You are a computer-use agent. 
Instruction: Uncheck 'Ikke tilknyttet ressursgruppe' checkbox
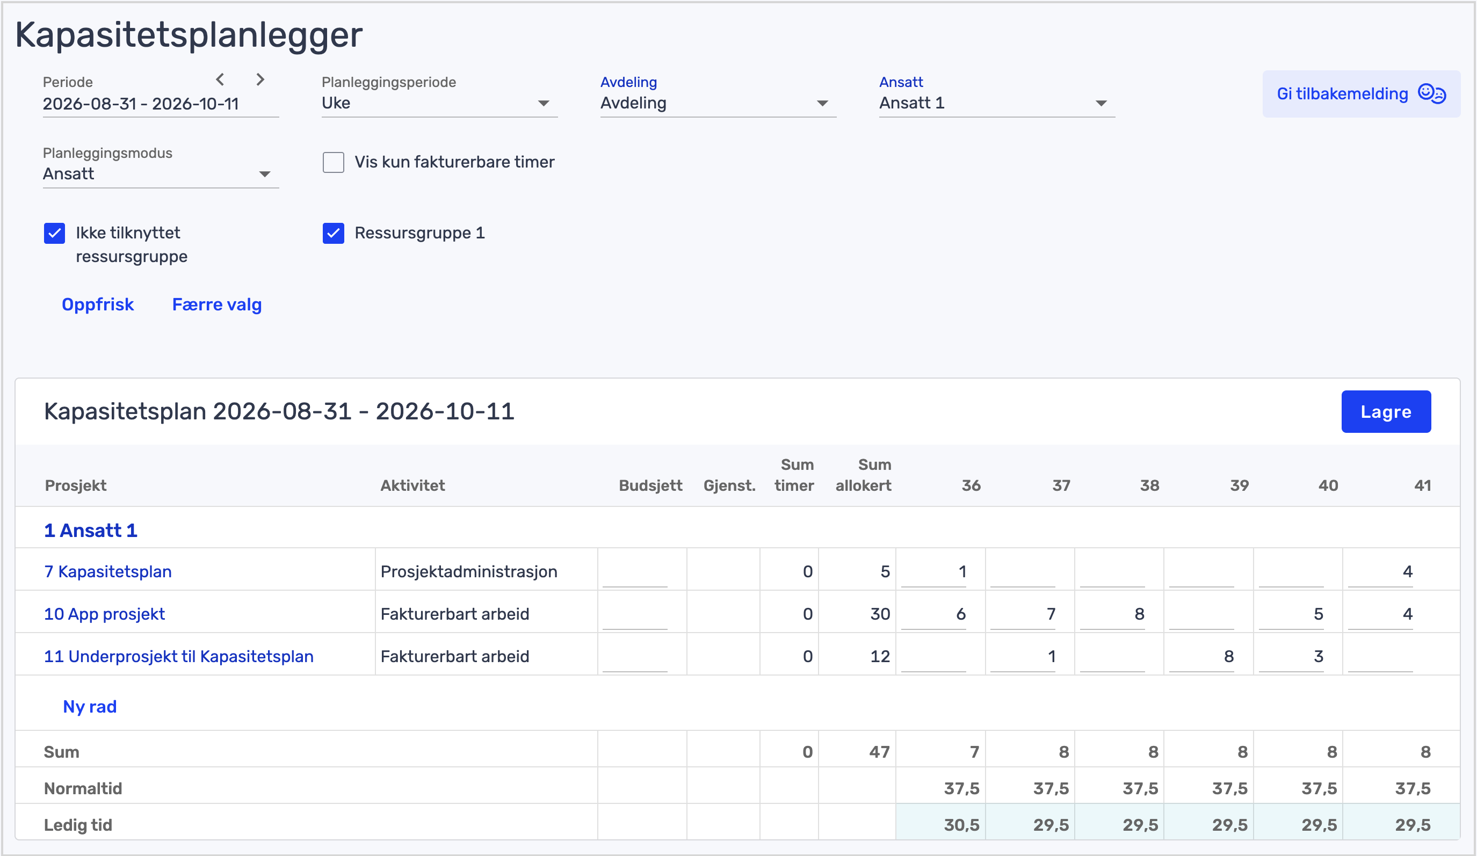click(54, 233)
